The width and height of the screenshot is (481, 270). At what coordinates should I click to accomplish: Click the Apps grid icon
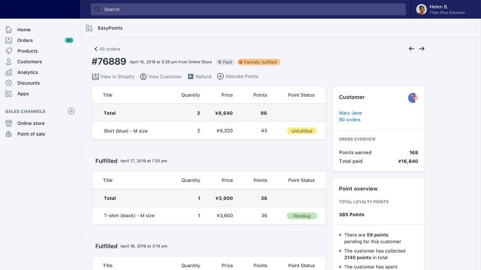point(9,94)
